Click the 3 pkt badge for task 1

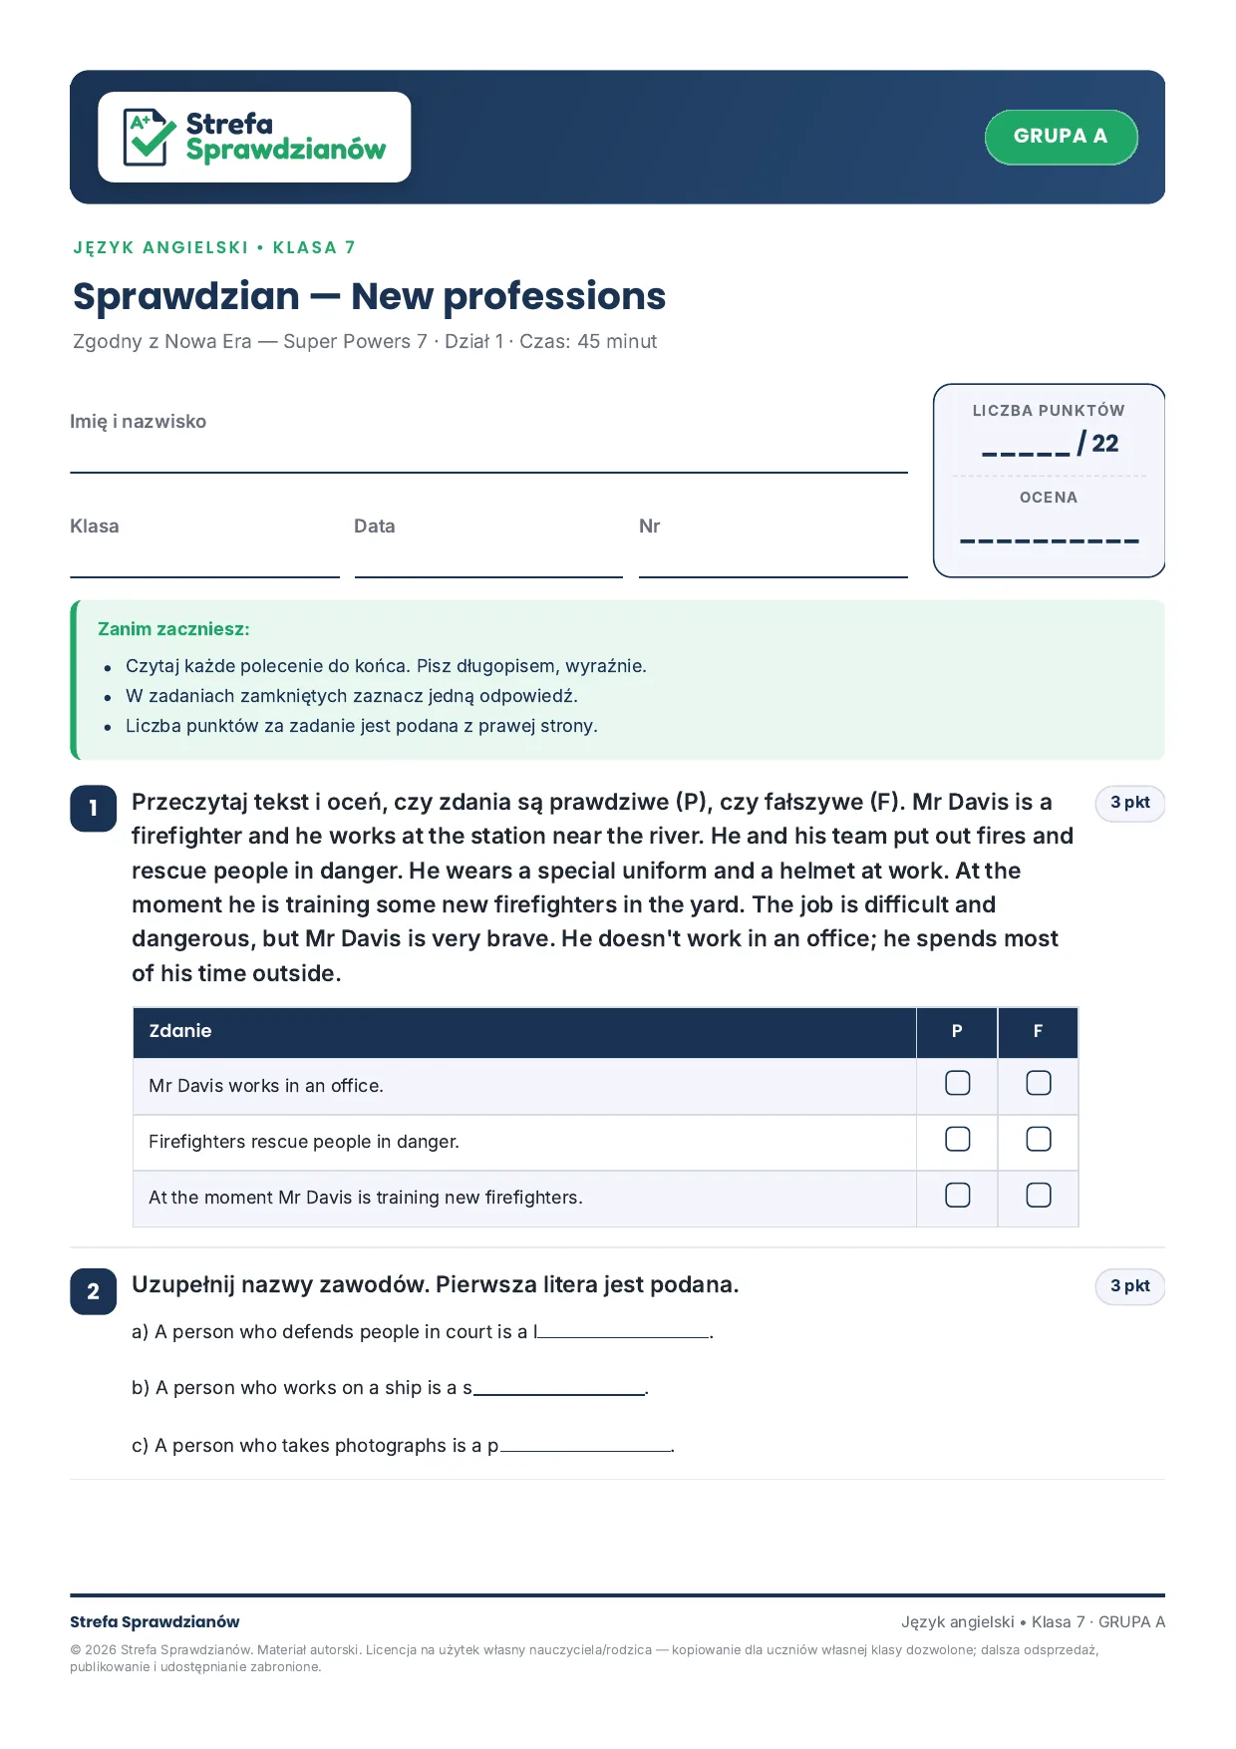(x=1130, y=803)
